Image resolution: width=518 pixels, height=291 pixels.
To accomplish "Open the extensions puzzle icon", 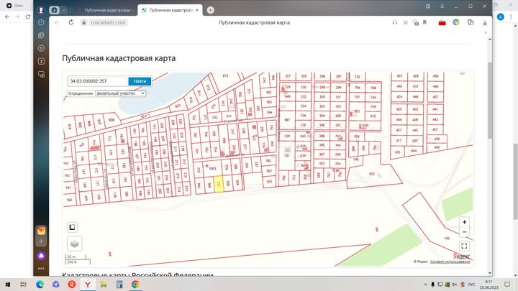I will tap(471, 22).
